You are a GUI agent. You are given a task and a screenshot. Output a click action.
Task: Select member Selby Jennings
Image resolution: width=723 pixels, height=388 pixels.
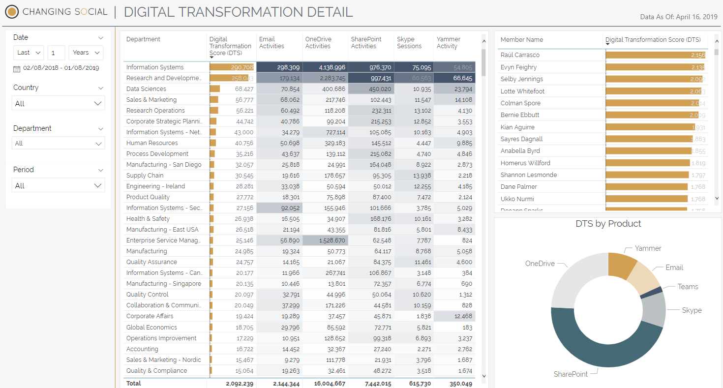click(x=603, y=79)
